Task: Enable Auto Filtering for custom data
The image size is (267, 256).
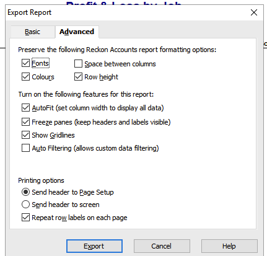Action: pyautogui.click(x=25, y=148)
